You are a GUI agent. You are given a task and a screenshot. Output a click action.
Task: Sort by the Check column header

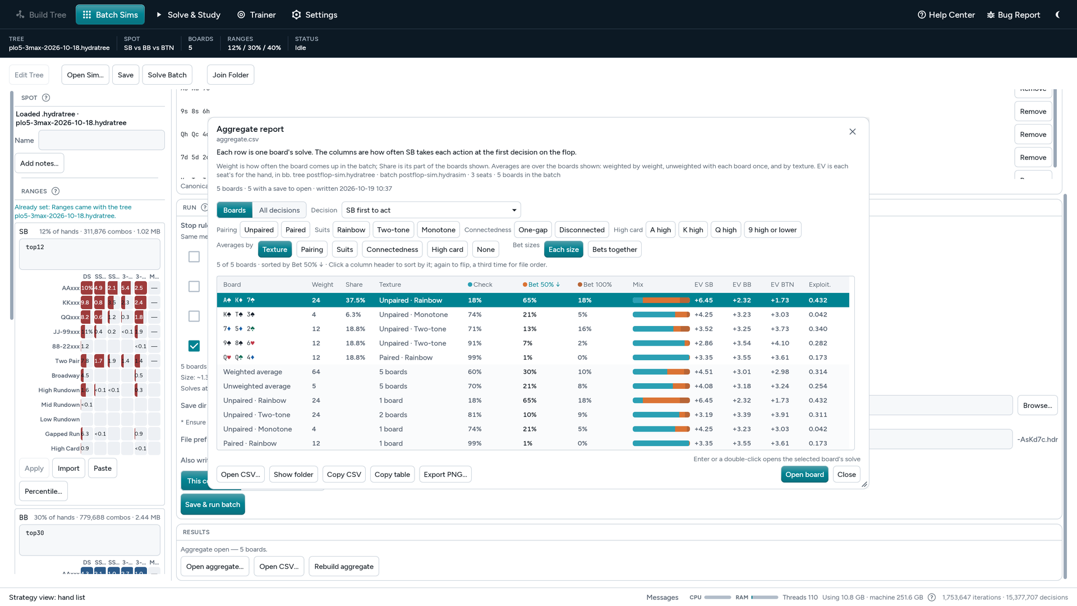(x=480, y=285)
